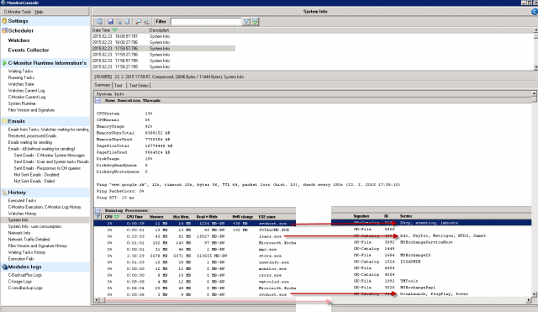The height and width of the screenshot is (312, 538).
Task: Click the green funnel filter icon
Action: 255,22
